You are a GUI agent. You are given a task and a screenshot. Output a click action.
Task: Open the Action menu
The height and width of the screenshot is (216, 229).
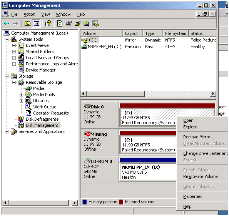point(29,14)
